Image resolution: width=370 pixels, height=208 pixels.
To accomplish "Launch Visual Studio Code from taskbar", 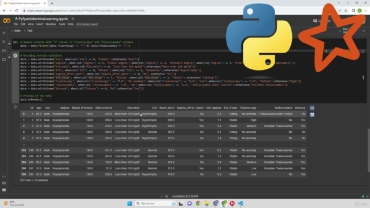I will (240, 203).
